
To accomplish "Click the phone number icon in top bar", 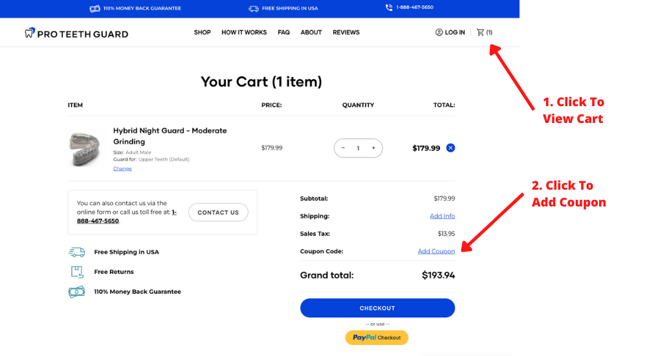I will pyautogui.click(x=389, y=8).
